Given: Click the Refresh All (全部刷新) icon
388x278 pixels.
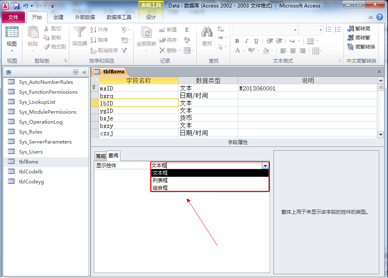Looking at the screenshot, I should (146, 32).
